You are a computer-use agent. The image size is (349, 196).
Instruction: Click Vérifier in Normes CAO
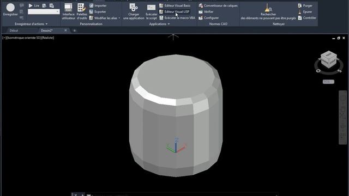[206, 12]
